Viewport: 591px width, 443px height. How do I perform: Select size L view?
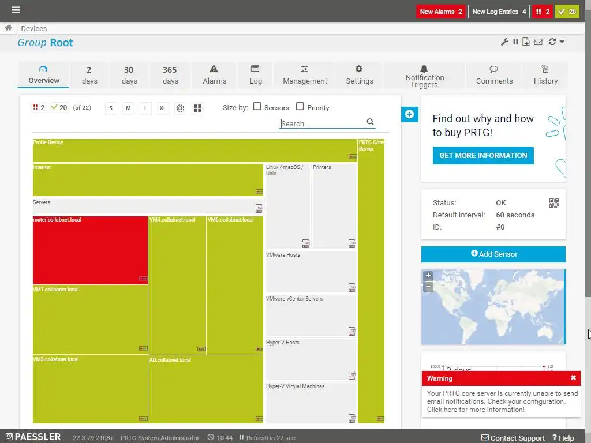click(145, 108)
